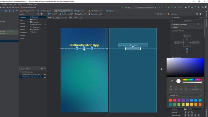The image size is (208, 117).
Task: Open the view options eye dropdown
Action: (x=49, y=18)
